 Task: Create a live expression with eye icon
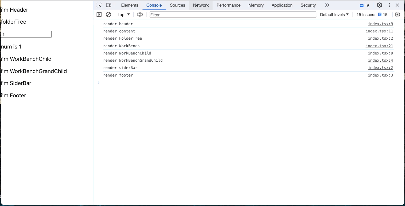tap(140, 14)
